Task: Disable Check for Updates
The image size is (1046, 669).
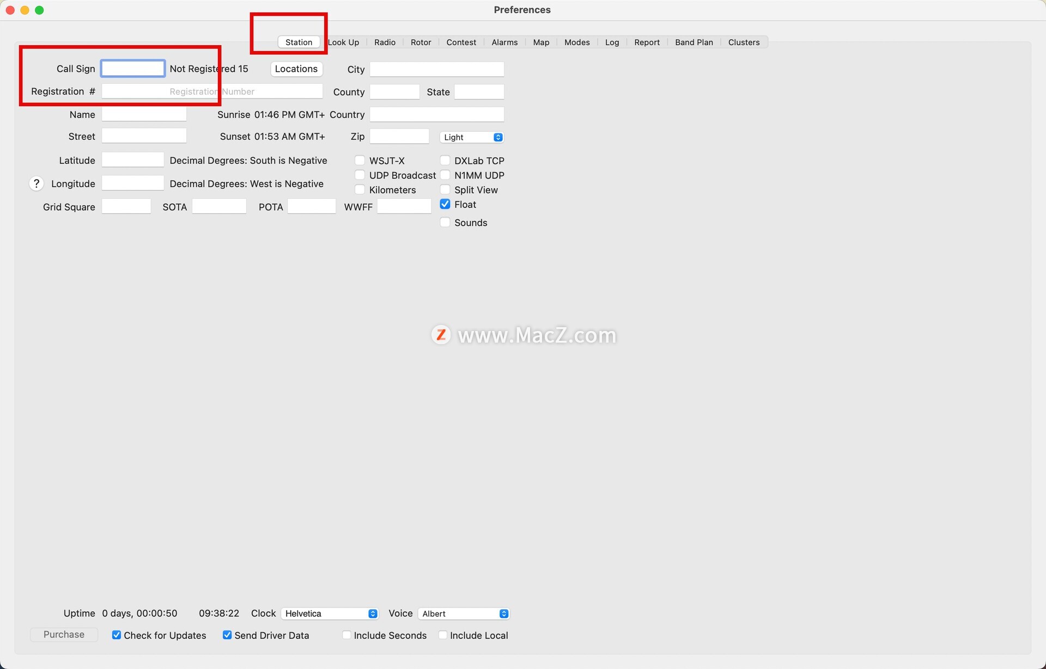Action: 116,635
